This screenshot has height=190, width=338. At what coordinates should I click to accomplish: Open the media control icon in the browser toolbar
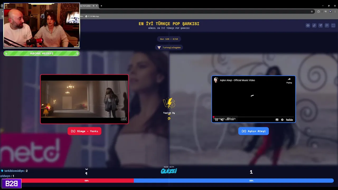(x=325, y=12)
